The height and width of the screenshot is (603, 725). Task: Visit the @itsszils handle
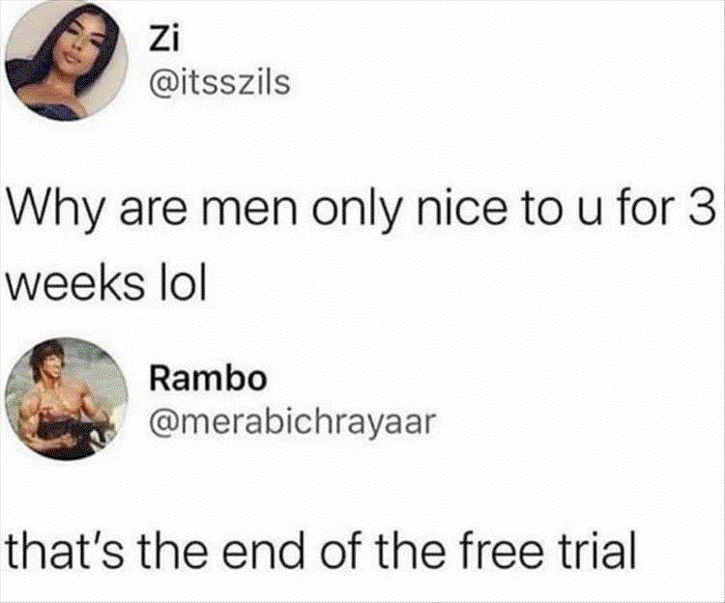[219, 83]
